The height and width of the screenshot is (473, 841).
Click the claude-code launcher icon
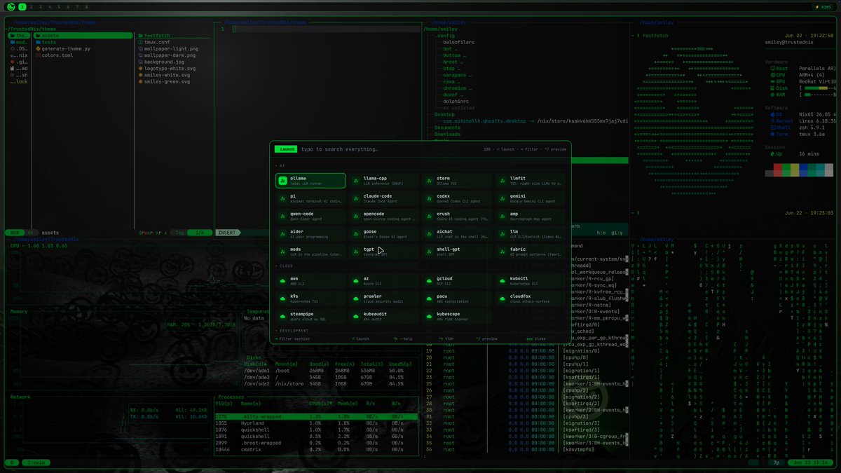point(356,199)
